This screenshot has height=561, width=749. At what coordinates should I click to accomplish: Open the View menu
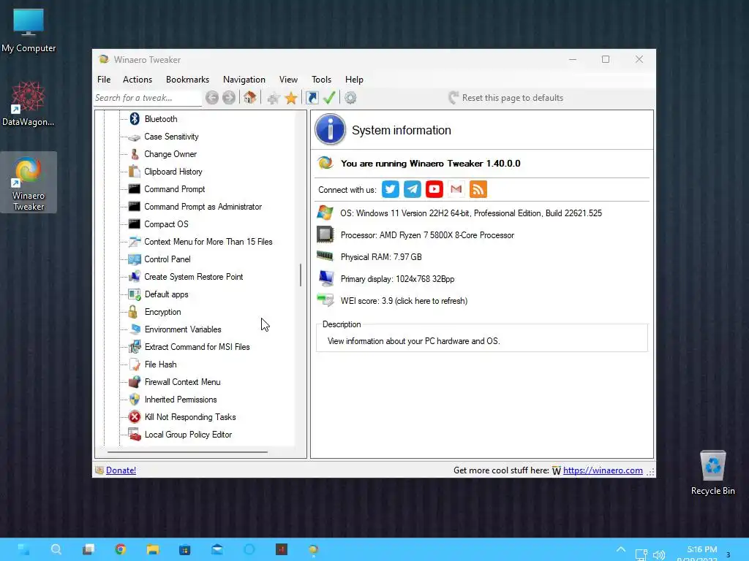[x=288, y=80]
